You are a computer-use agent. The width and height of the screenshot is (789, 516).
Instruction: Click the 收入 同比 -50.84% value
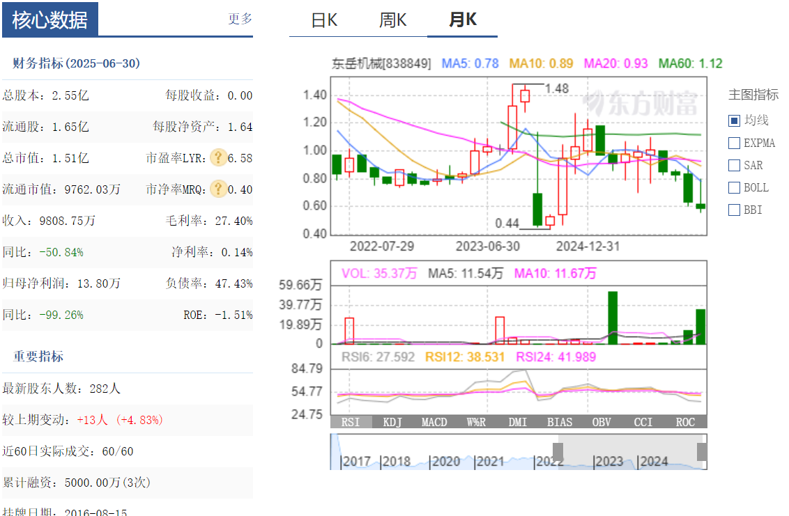click(61, 253)
